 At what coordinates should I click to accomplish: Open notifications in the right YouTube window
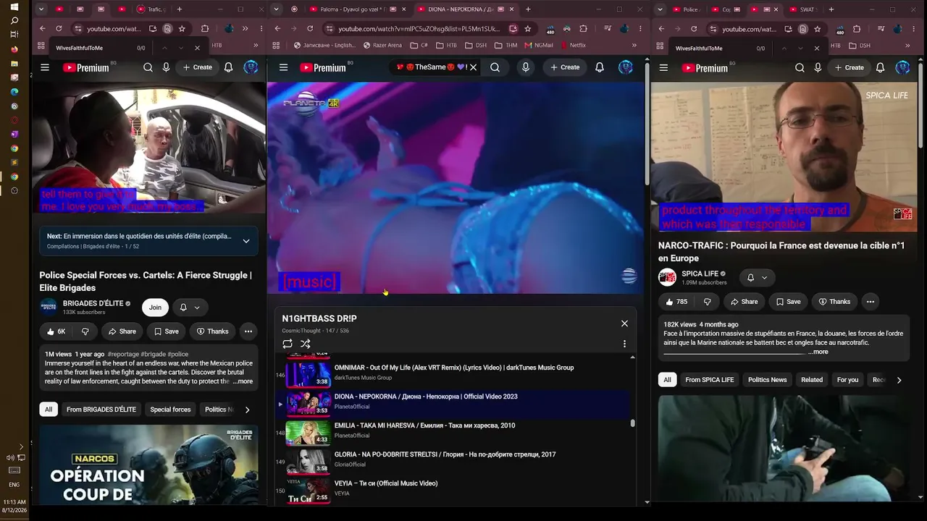tap(880, 67)
